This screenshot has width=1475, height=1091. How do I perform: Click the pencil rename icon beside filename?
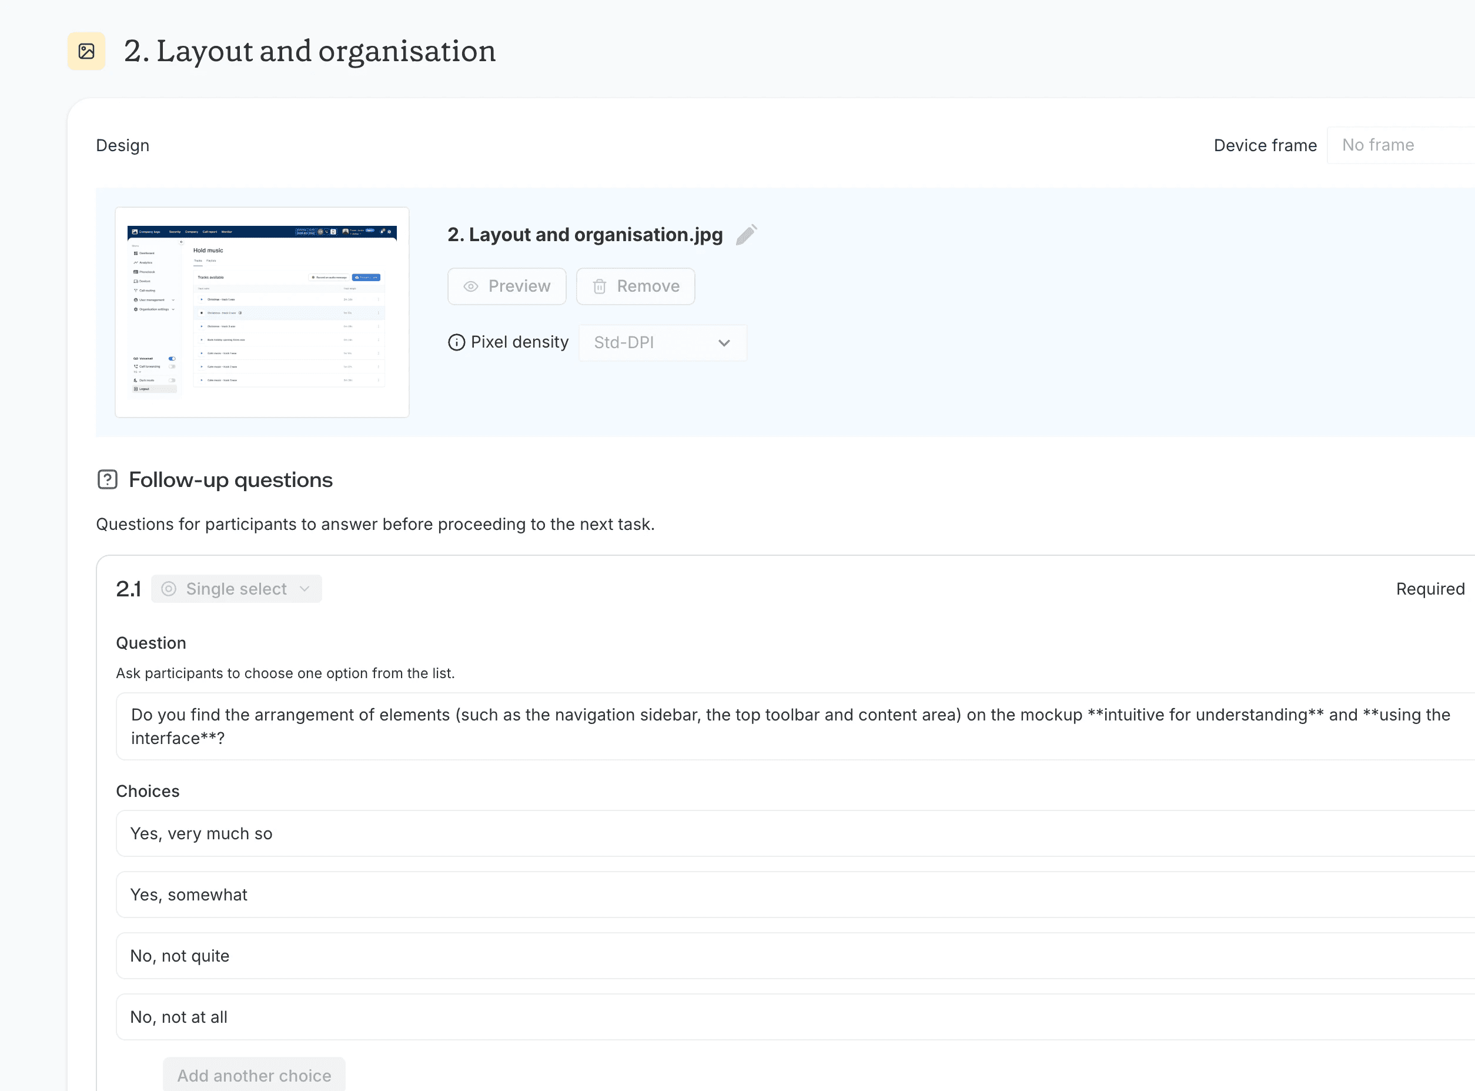[x=746, y=235]
